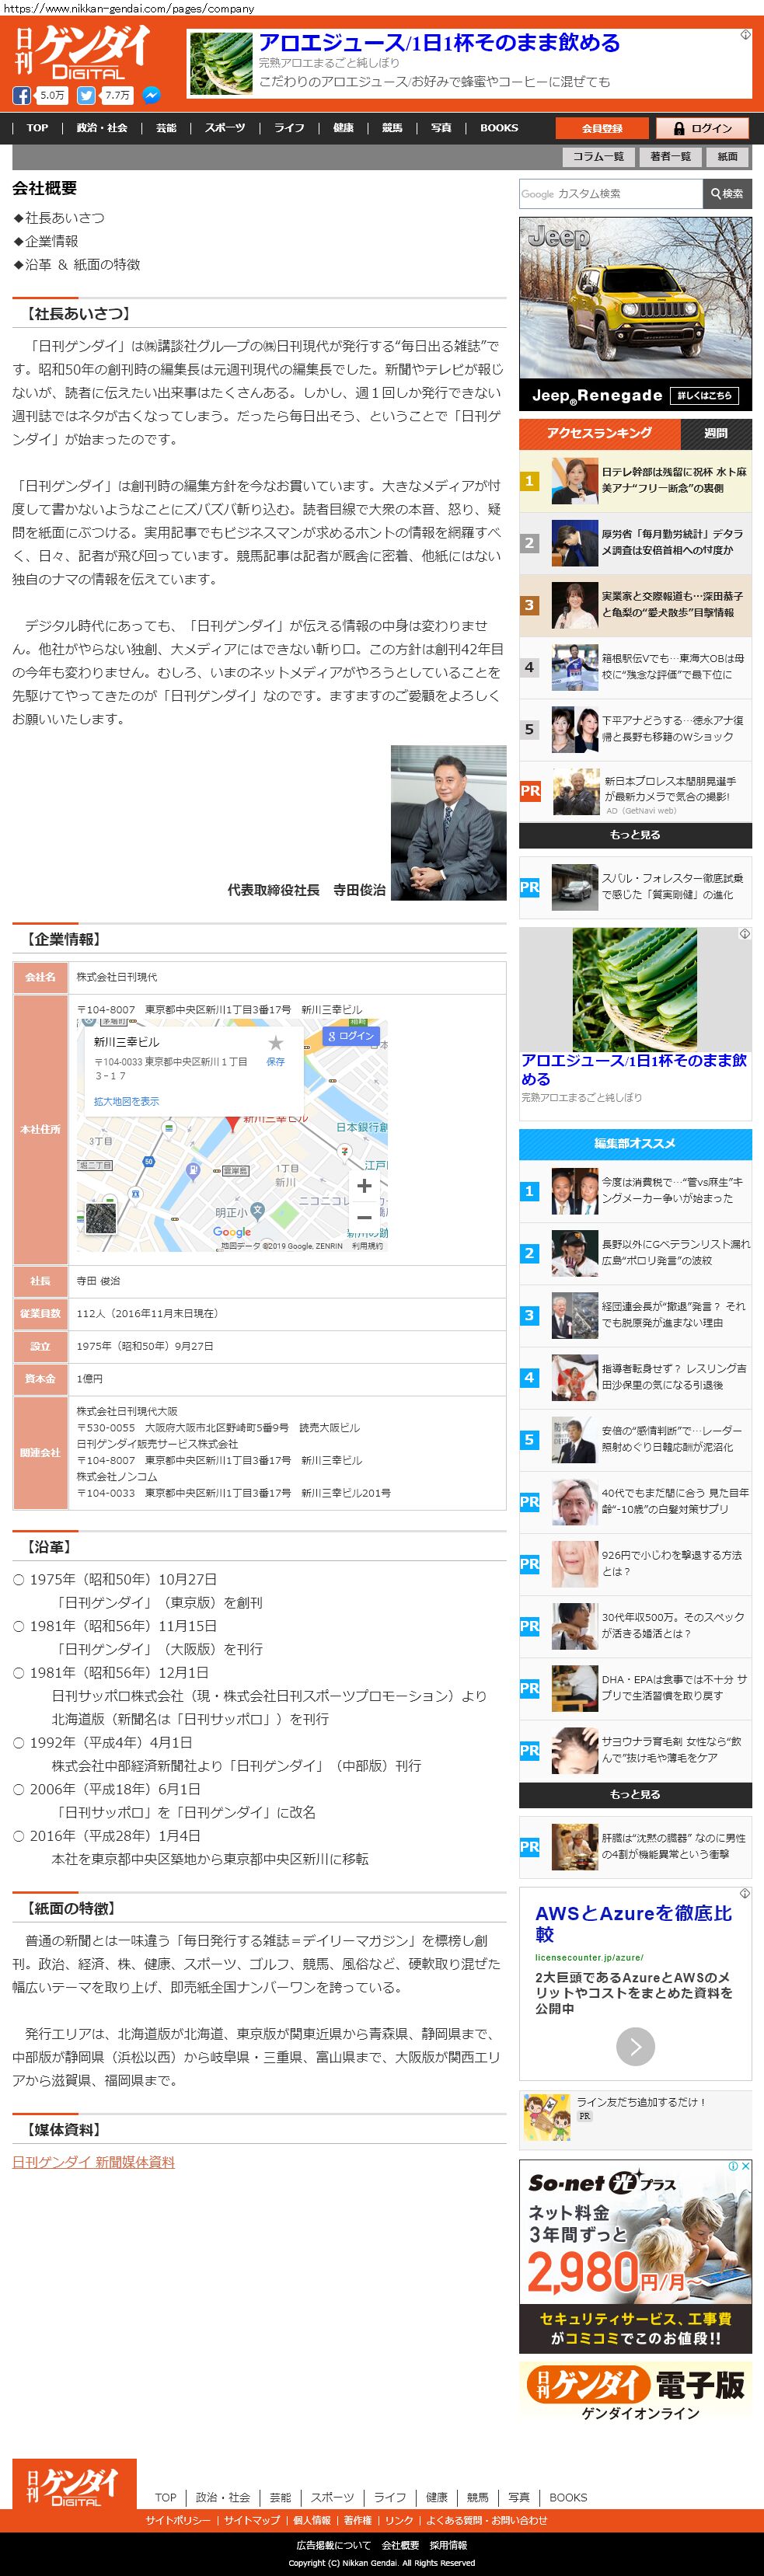Open the DHA・EPA PR article
764x2576 pixels.
tap(635, 1688)
